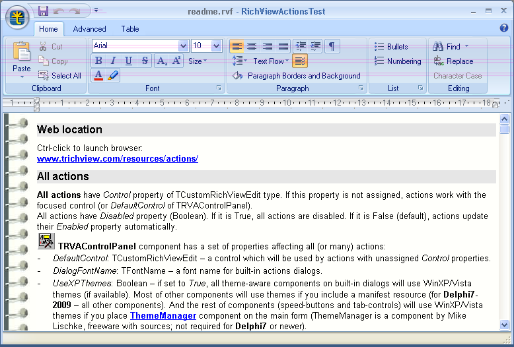514x347 pixels.
Task: Decrease paragraph indent
Action: tap(300, 46)
